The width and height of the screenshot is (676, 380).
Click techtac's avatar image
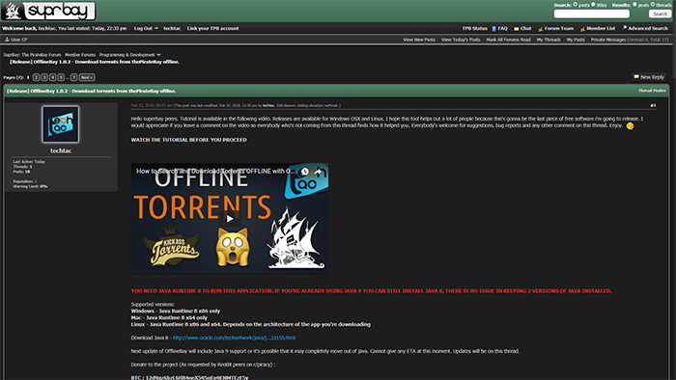pos(60,124)
